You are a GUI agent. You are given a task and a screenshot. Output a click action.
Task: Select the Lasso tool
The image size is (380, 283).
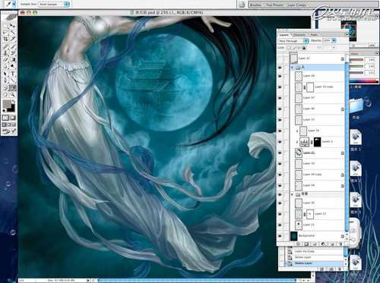(x=5, y=33)
